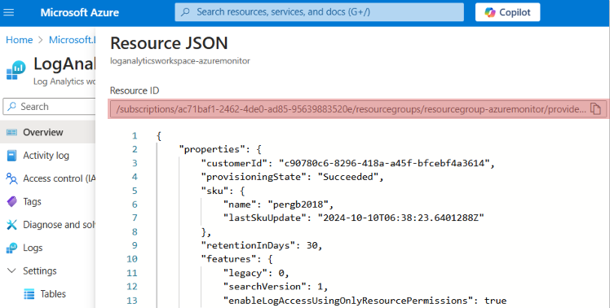Image resolution: width=610 pixels, height=308 pixels.
Task: Select Overview in the sidebar
Action: click(x=47, y=132)
